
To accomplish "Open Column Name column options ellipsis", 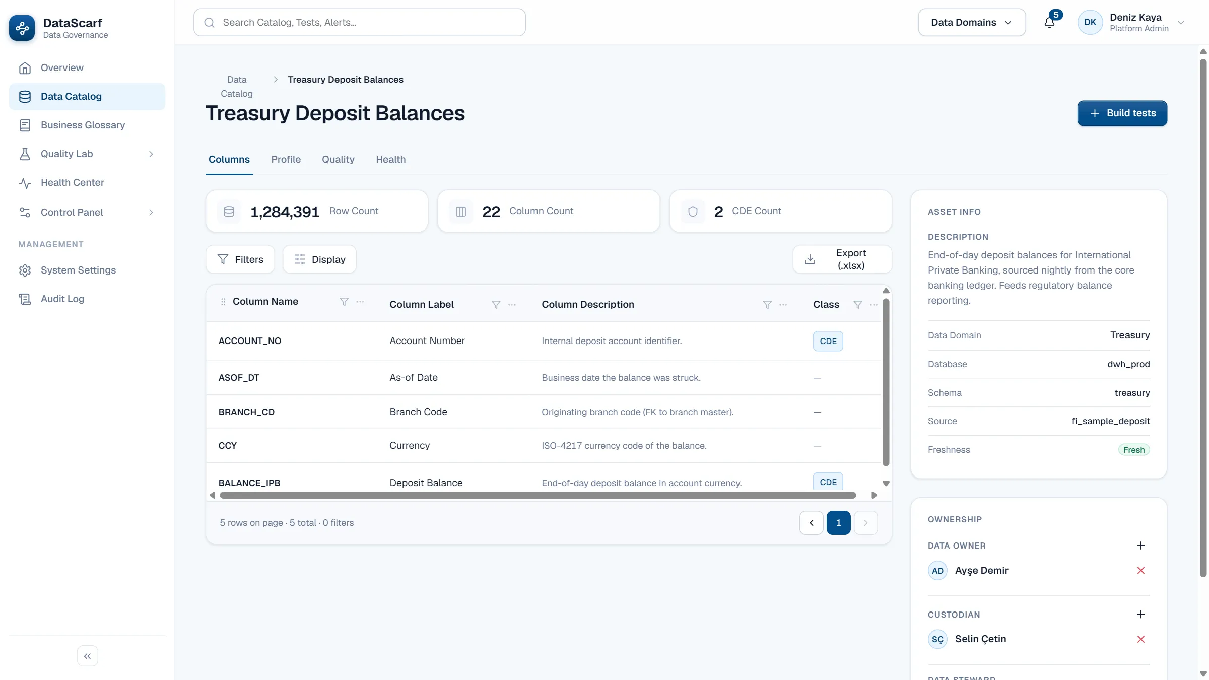I will coord(360,301).
